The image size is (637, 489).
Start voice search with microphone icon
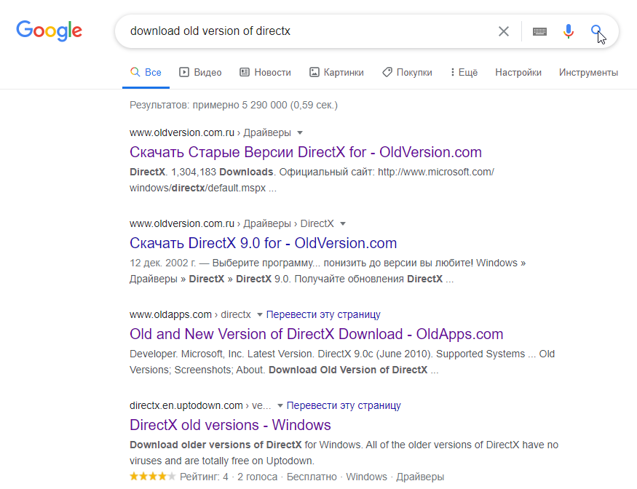[569, 31]
